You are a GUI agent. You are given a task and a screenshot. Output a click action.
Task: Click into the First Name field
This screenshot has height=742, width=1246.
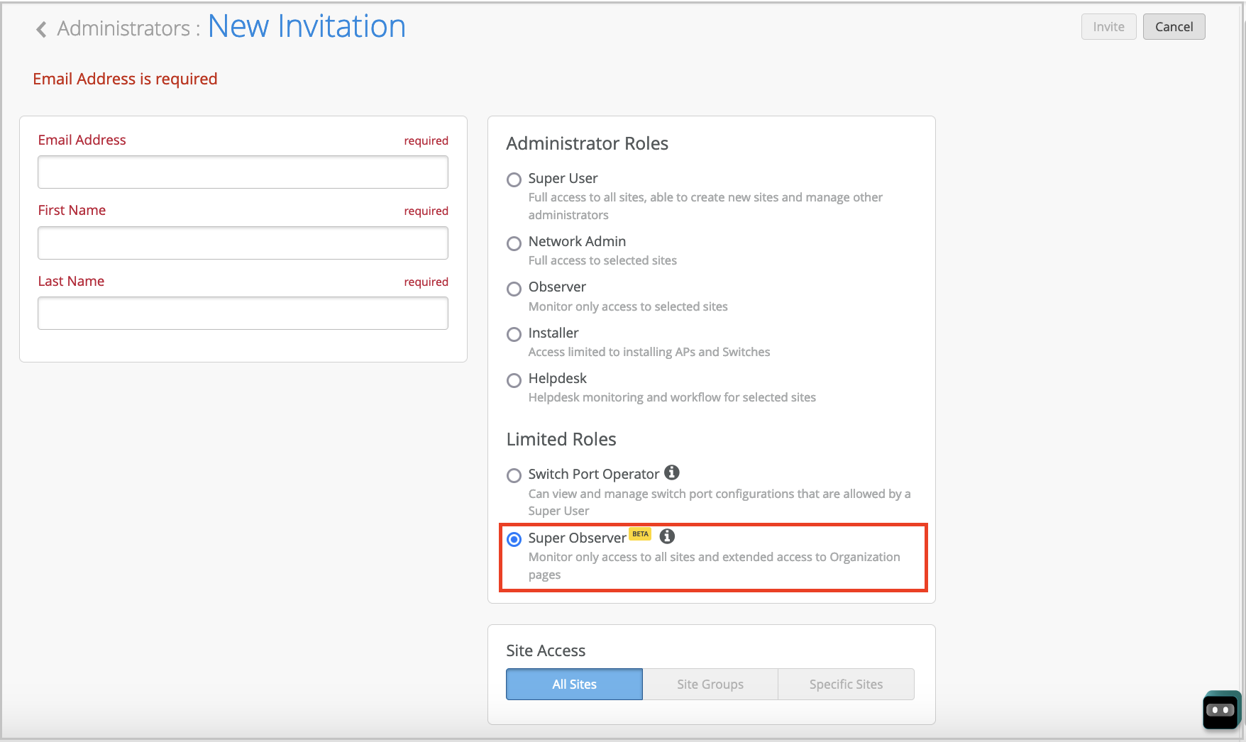pos(243,243)
